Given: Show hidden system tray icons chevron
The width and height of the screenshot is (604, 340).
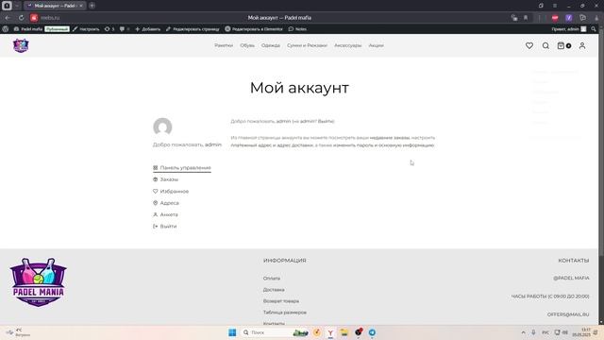Looking at the screenshot, I should [x=523, y=332].
